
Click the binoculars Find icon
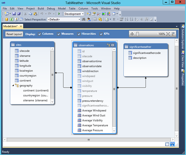[x=84, y=19]
